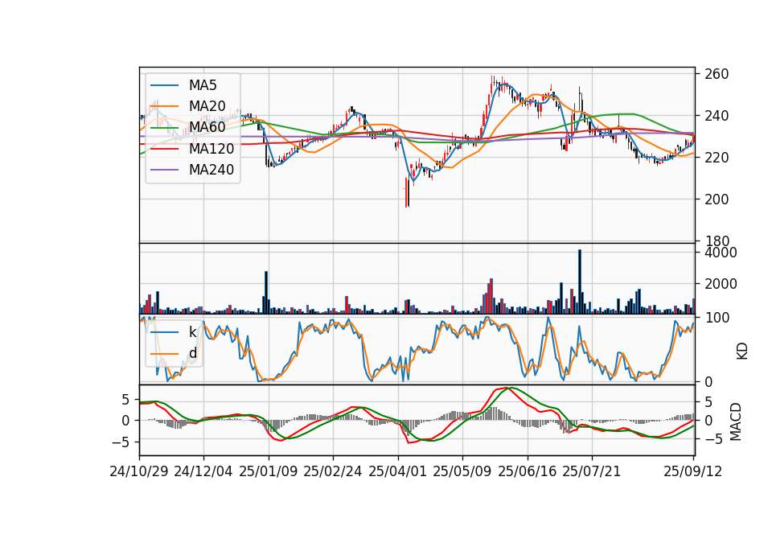
Task: Click the 25/09/12 date label
Action: pyautogui.click(x=693, y=471)
